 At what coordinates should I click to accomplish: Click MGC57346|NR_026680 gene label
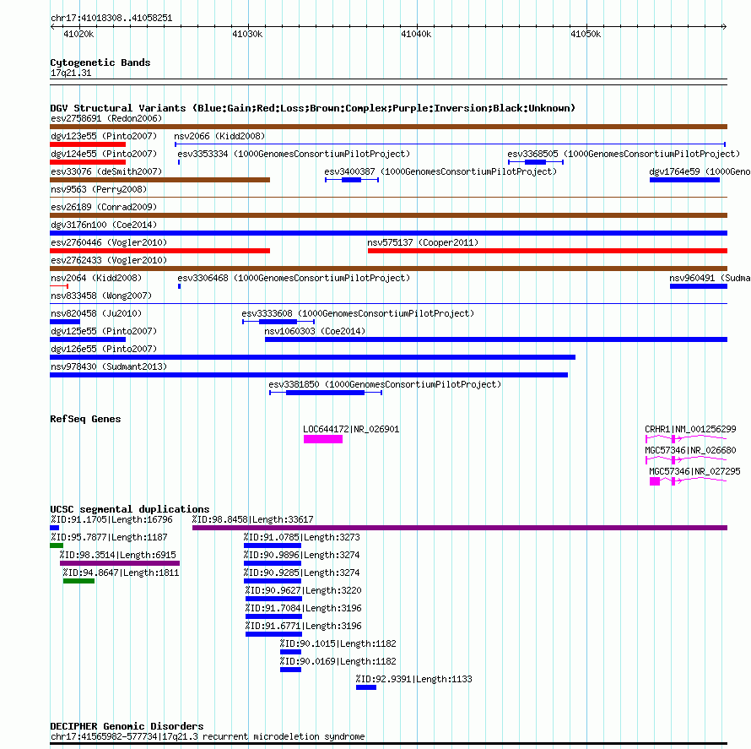(690, 450)
